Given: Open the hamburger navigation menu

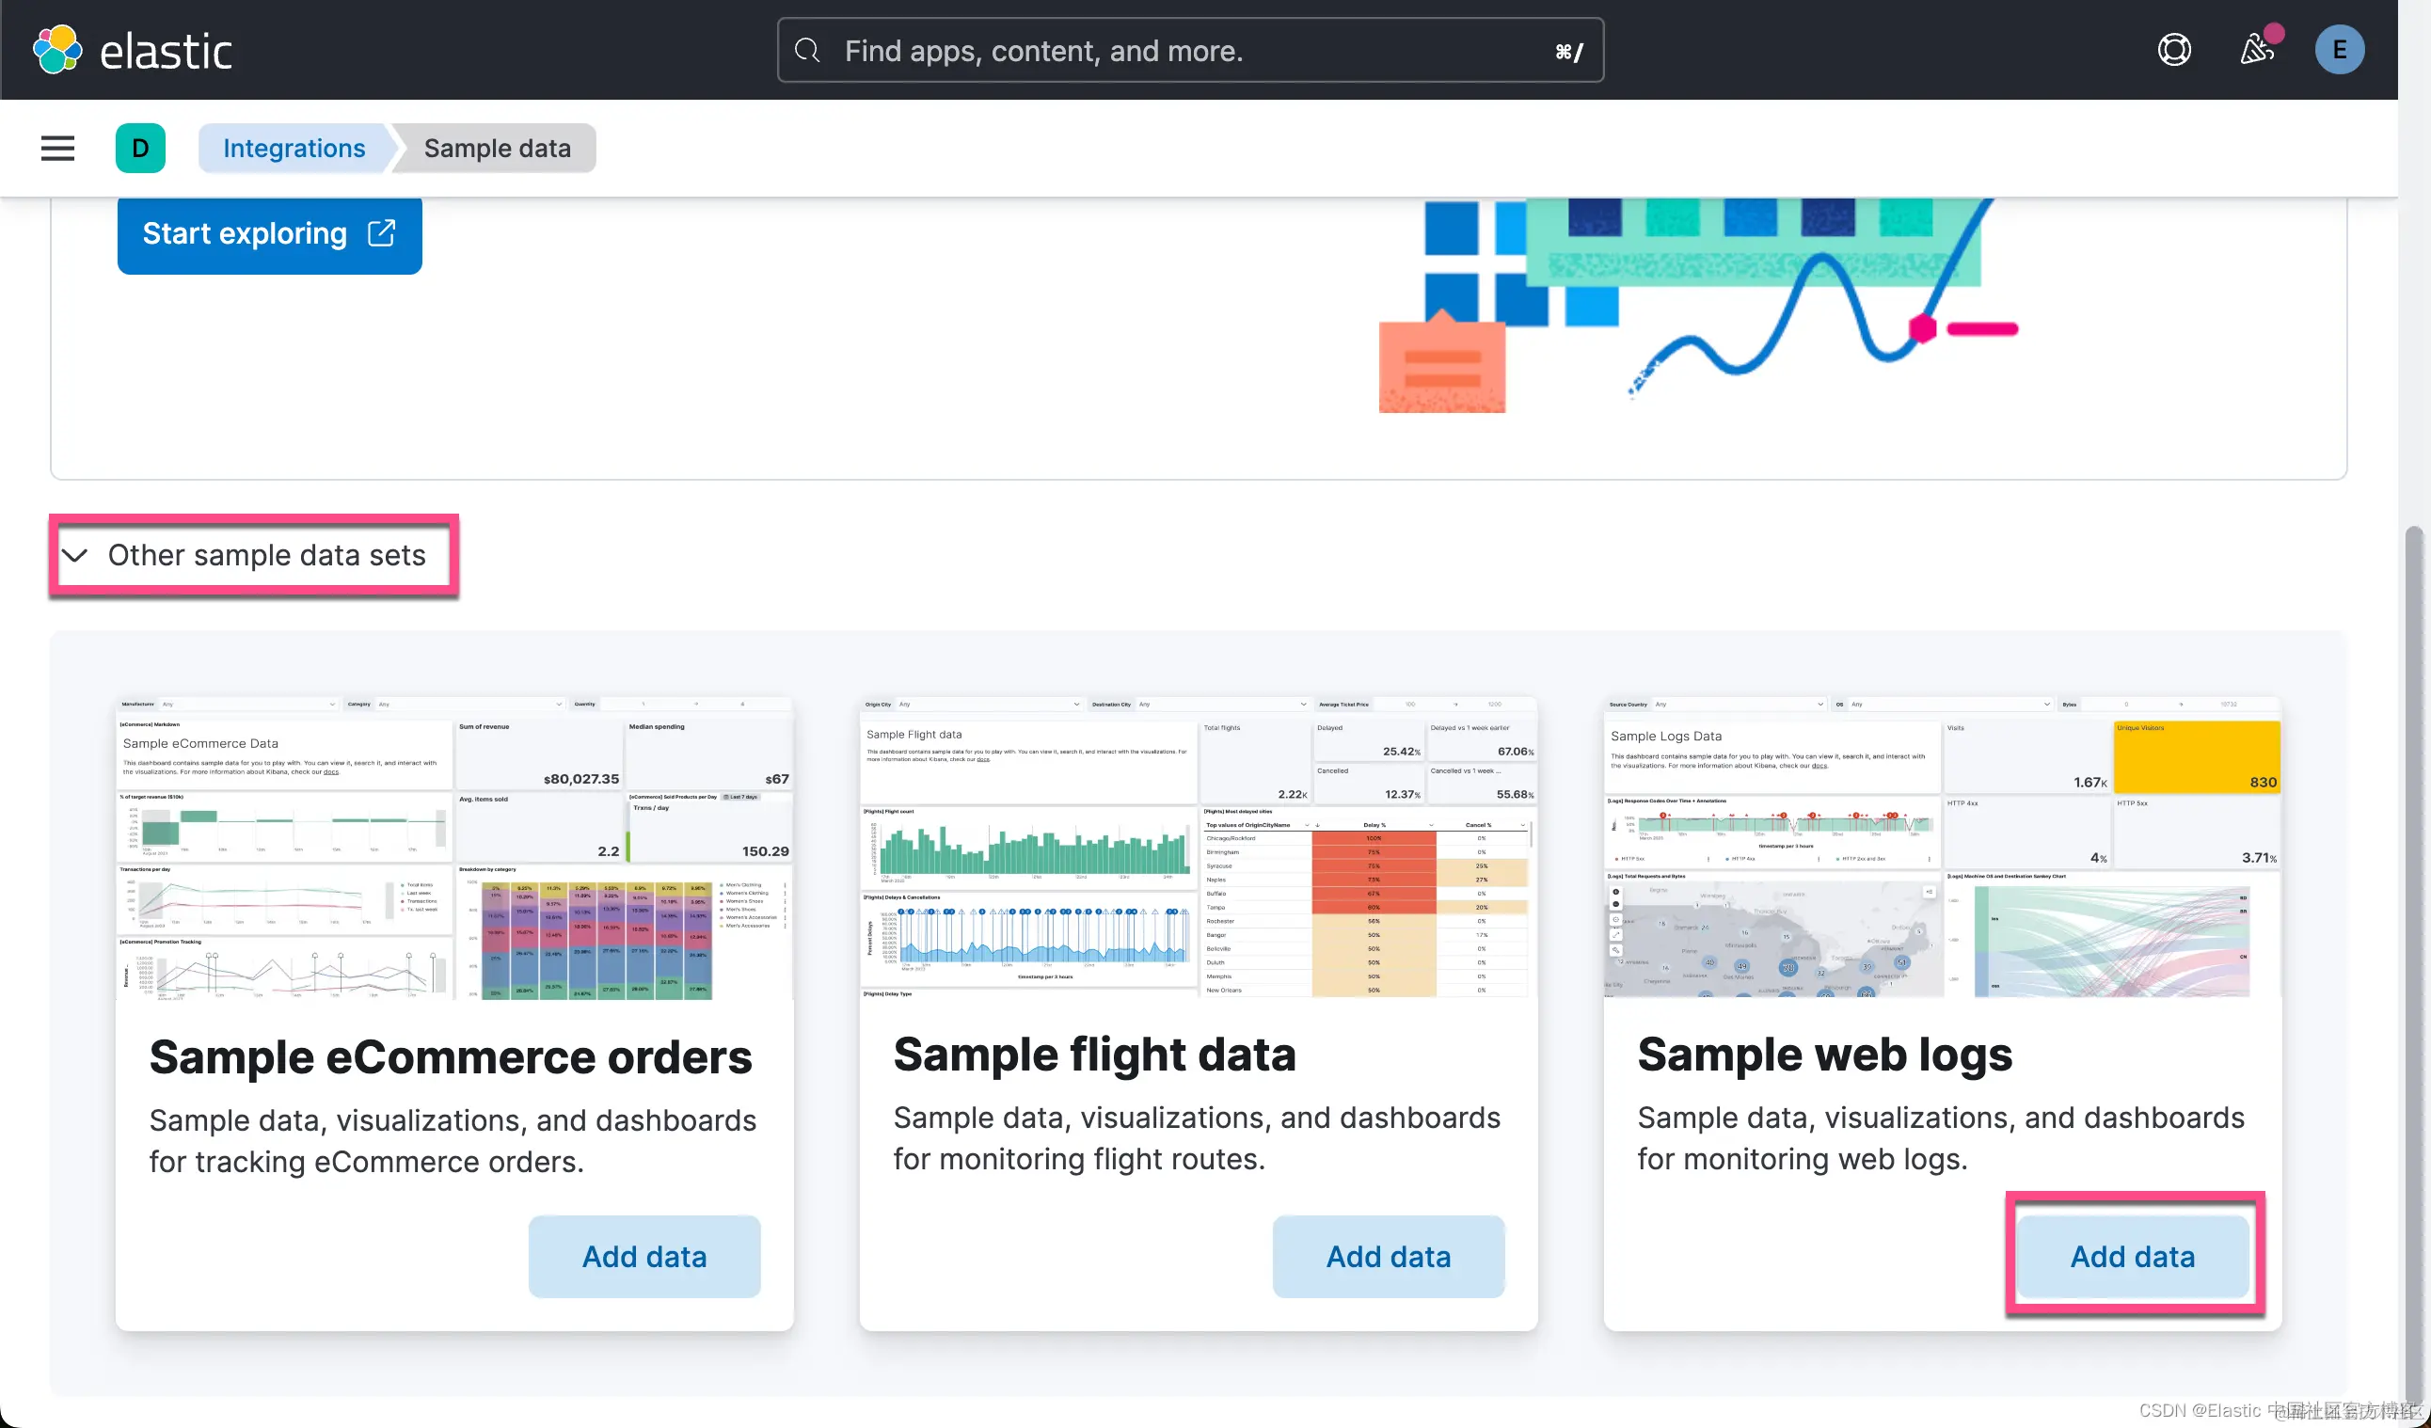Looking at the screenshot, I should [58, 149].
